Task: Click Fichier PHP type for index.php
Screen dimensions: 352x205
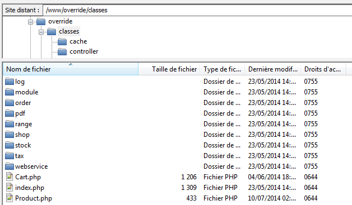Action: tap(220, 188)
